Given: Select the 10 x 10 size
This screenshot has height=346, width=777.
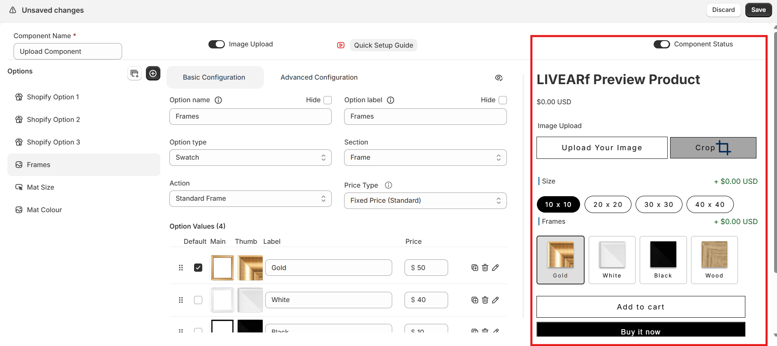Looking at the screenshot, I should point(558,204).
